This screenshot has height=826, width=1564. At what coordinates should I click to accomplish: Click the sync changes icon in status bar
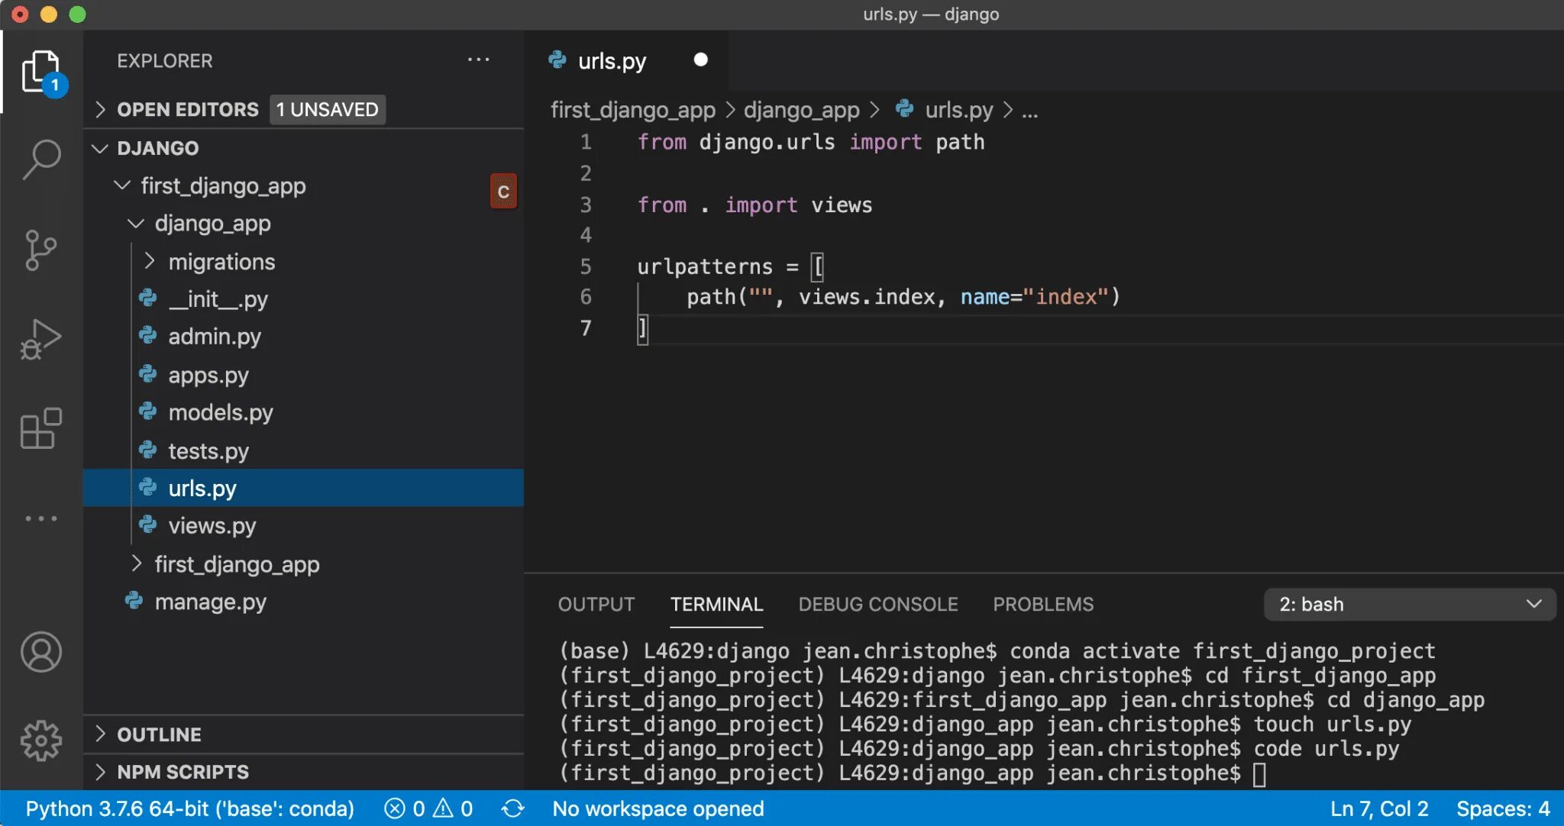point(512,808)
